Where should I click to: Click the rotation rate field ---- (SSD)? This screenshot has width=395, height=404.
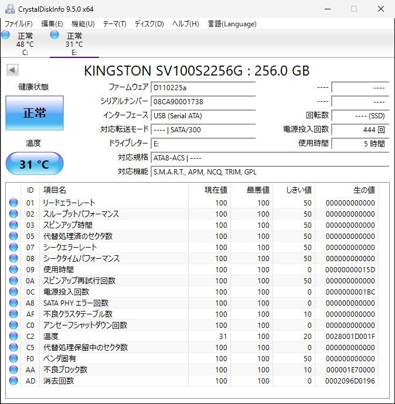point(360,116)
